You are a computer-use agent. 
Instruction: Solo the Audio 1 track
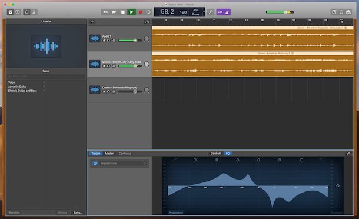(108, 40)
